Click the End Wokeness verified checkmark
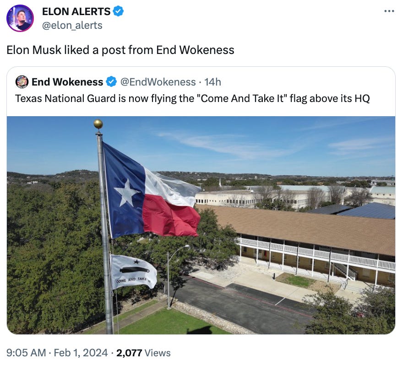This screenshot has height=365, width=403. 111,82
